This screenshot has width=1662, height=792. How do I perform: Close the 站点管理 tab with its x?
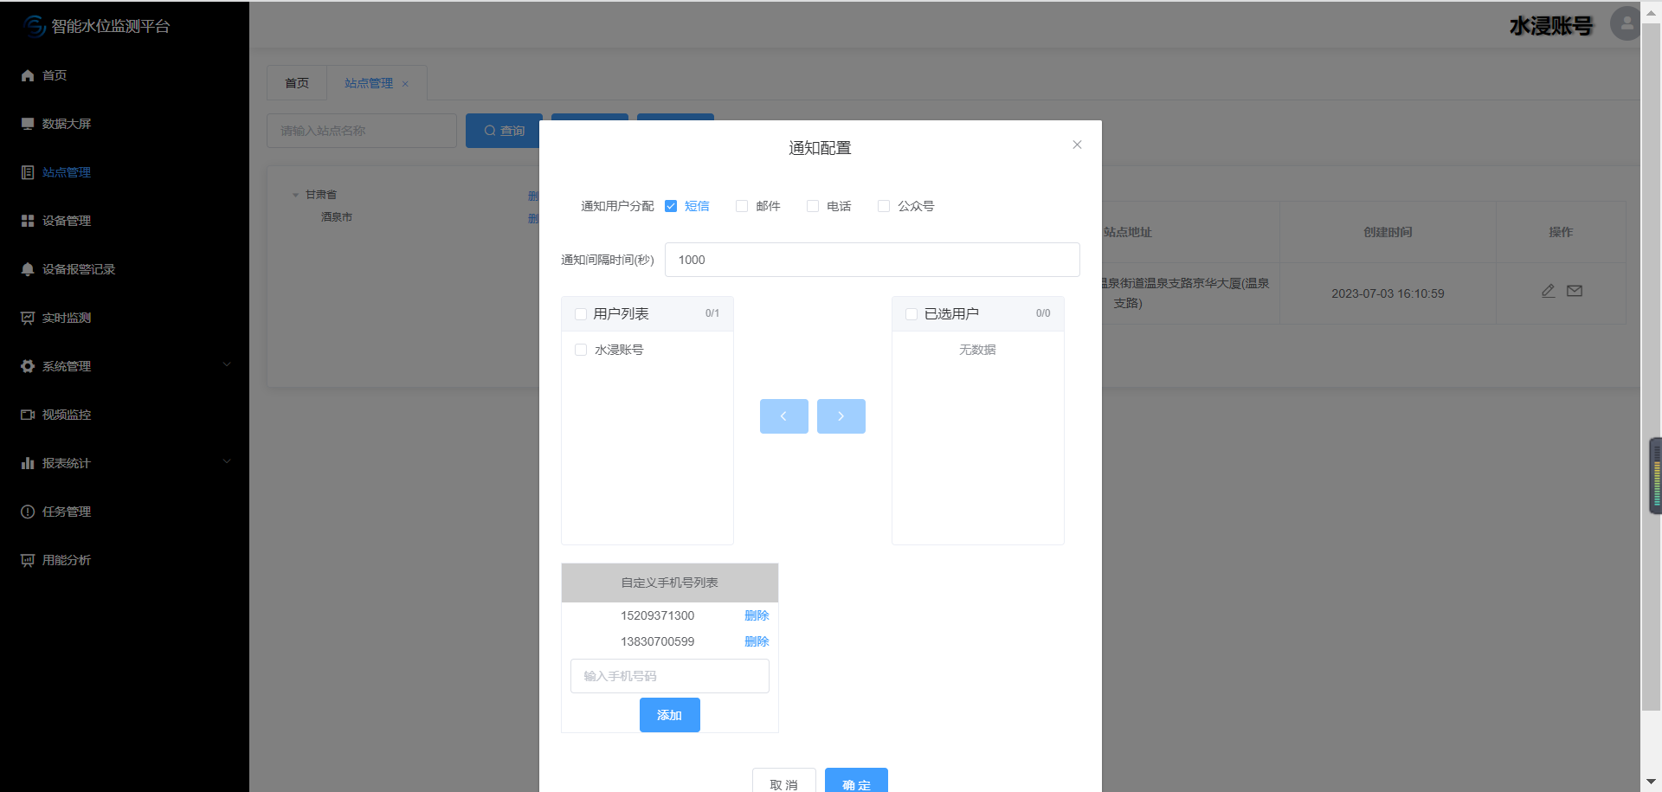click(x=405, y=84)
